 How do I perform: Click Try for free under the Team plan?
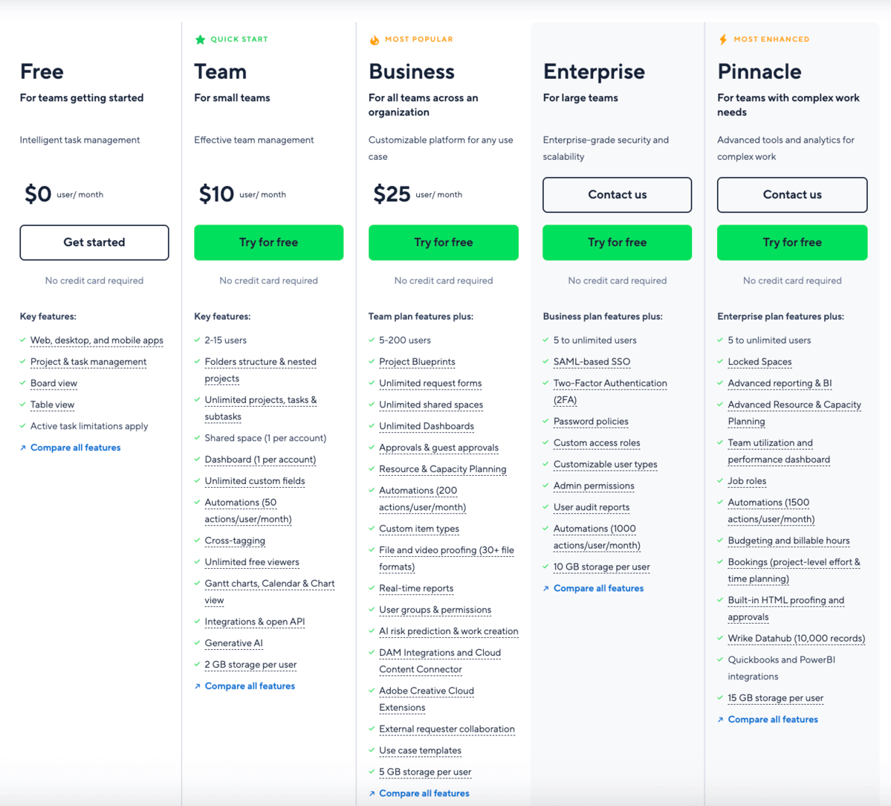(268, 242)
